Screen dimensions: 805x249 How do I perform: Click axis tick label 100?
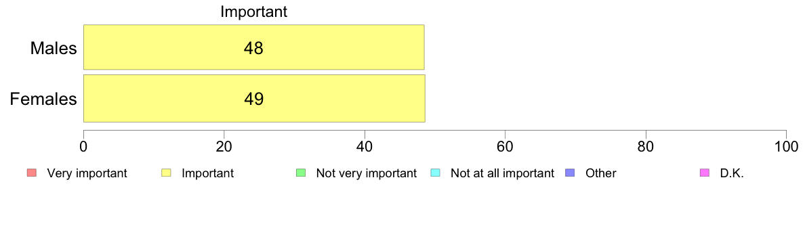(787, 145)
